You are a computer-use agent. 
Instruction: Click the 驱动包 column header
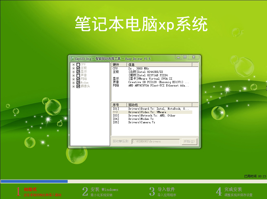159,105
